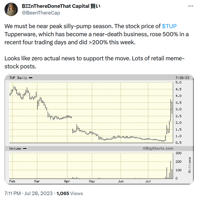Click the Feb label on the time axis
The image size is (197, 198).
pos(12,181)
